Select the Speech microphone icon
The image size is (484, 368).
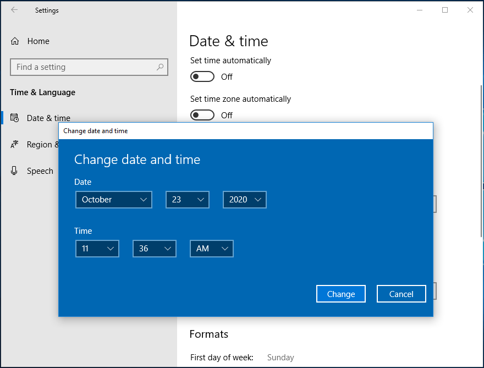click(x=13, y=171)
